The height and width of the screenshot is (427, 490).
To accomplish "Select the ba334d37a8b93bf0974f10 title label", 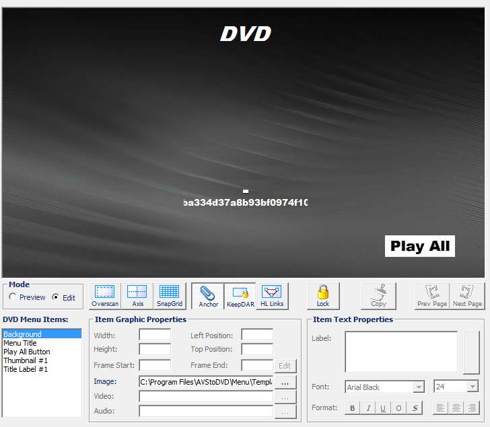I will pos(246,202).
